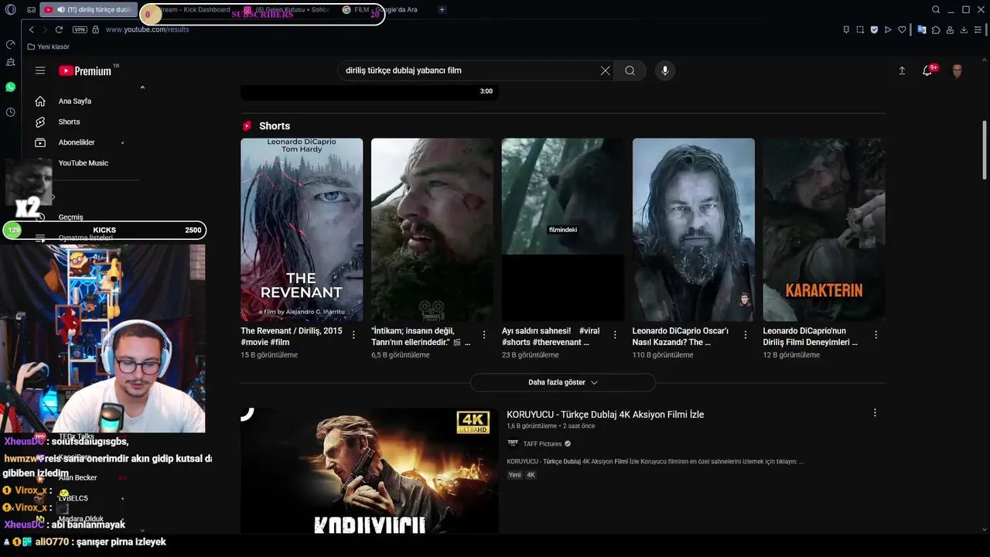
Task: Open the tab search magnifier icon
Action: coord(936,10)
